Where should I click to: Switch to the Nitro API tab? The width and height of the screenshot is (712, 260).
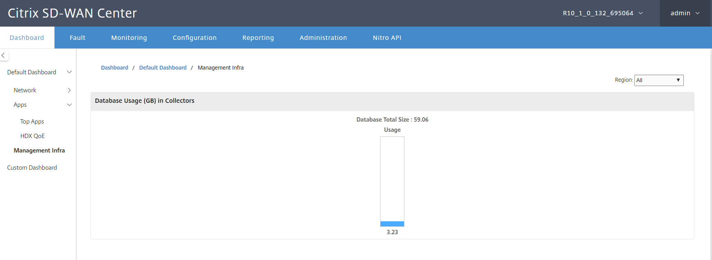point(387,38)
